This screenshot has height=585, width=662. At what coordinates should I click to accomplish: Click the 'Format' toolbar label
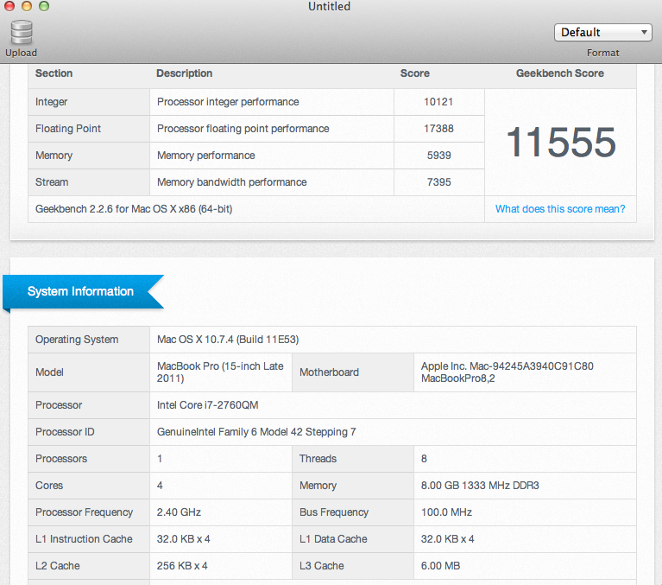click(x=603, y=53)
